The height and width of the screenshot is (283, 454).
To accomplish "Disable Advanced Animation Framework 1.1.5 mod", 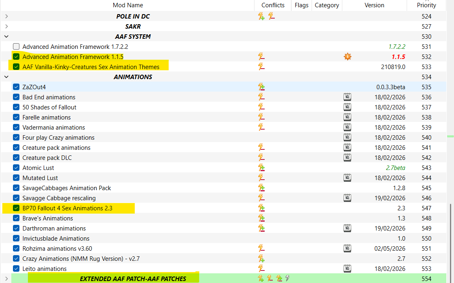I will (16, 57).
